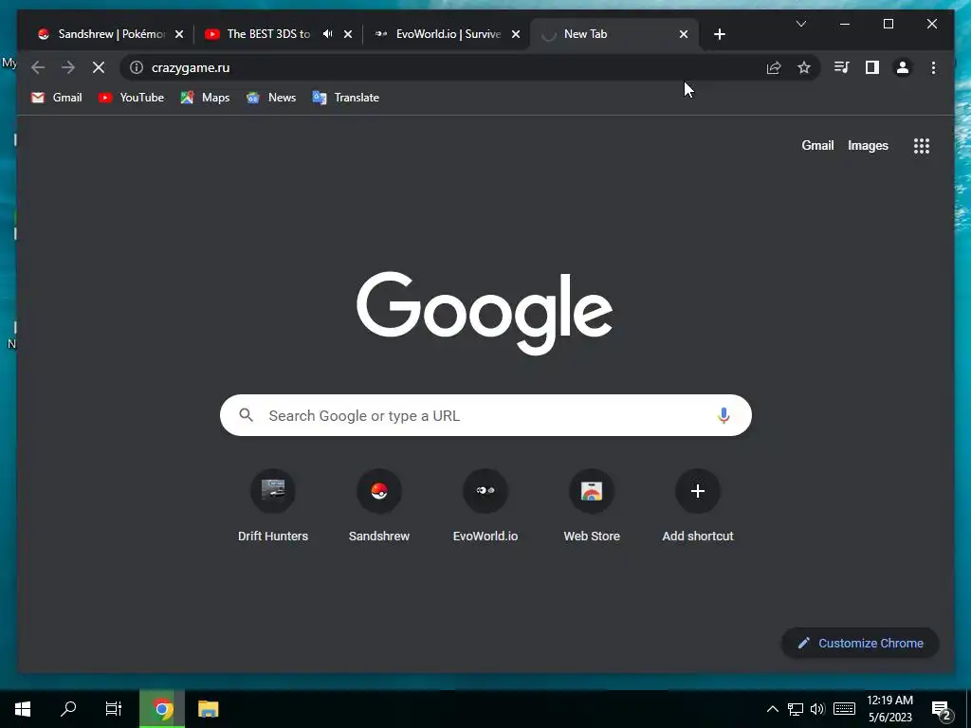
Task: Add a new shortcut tile
Action: 698,505
